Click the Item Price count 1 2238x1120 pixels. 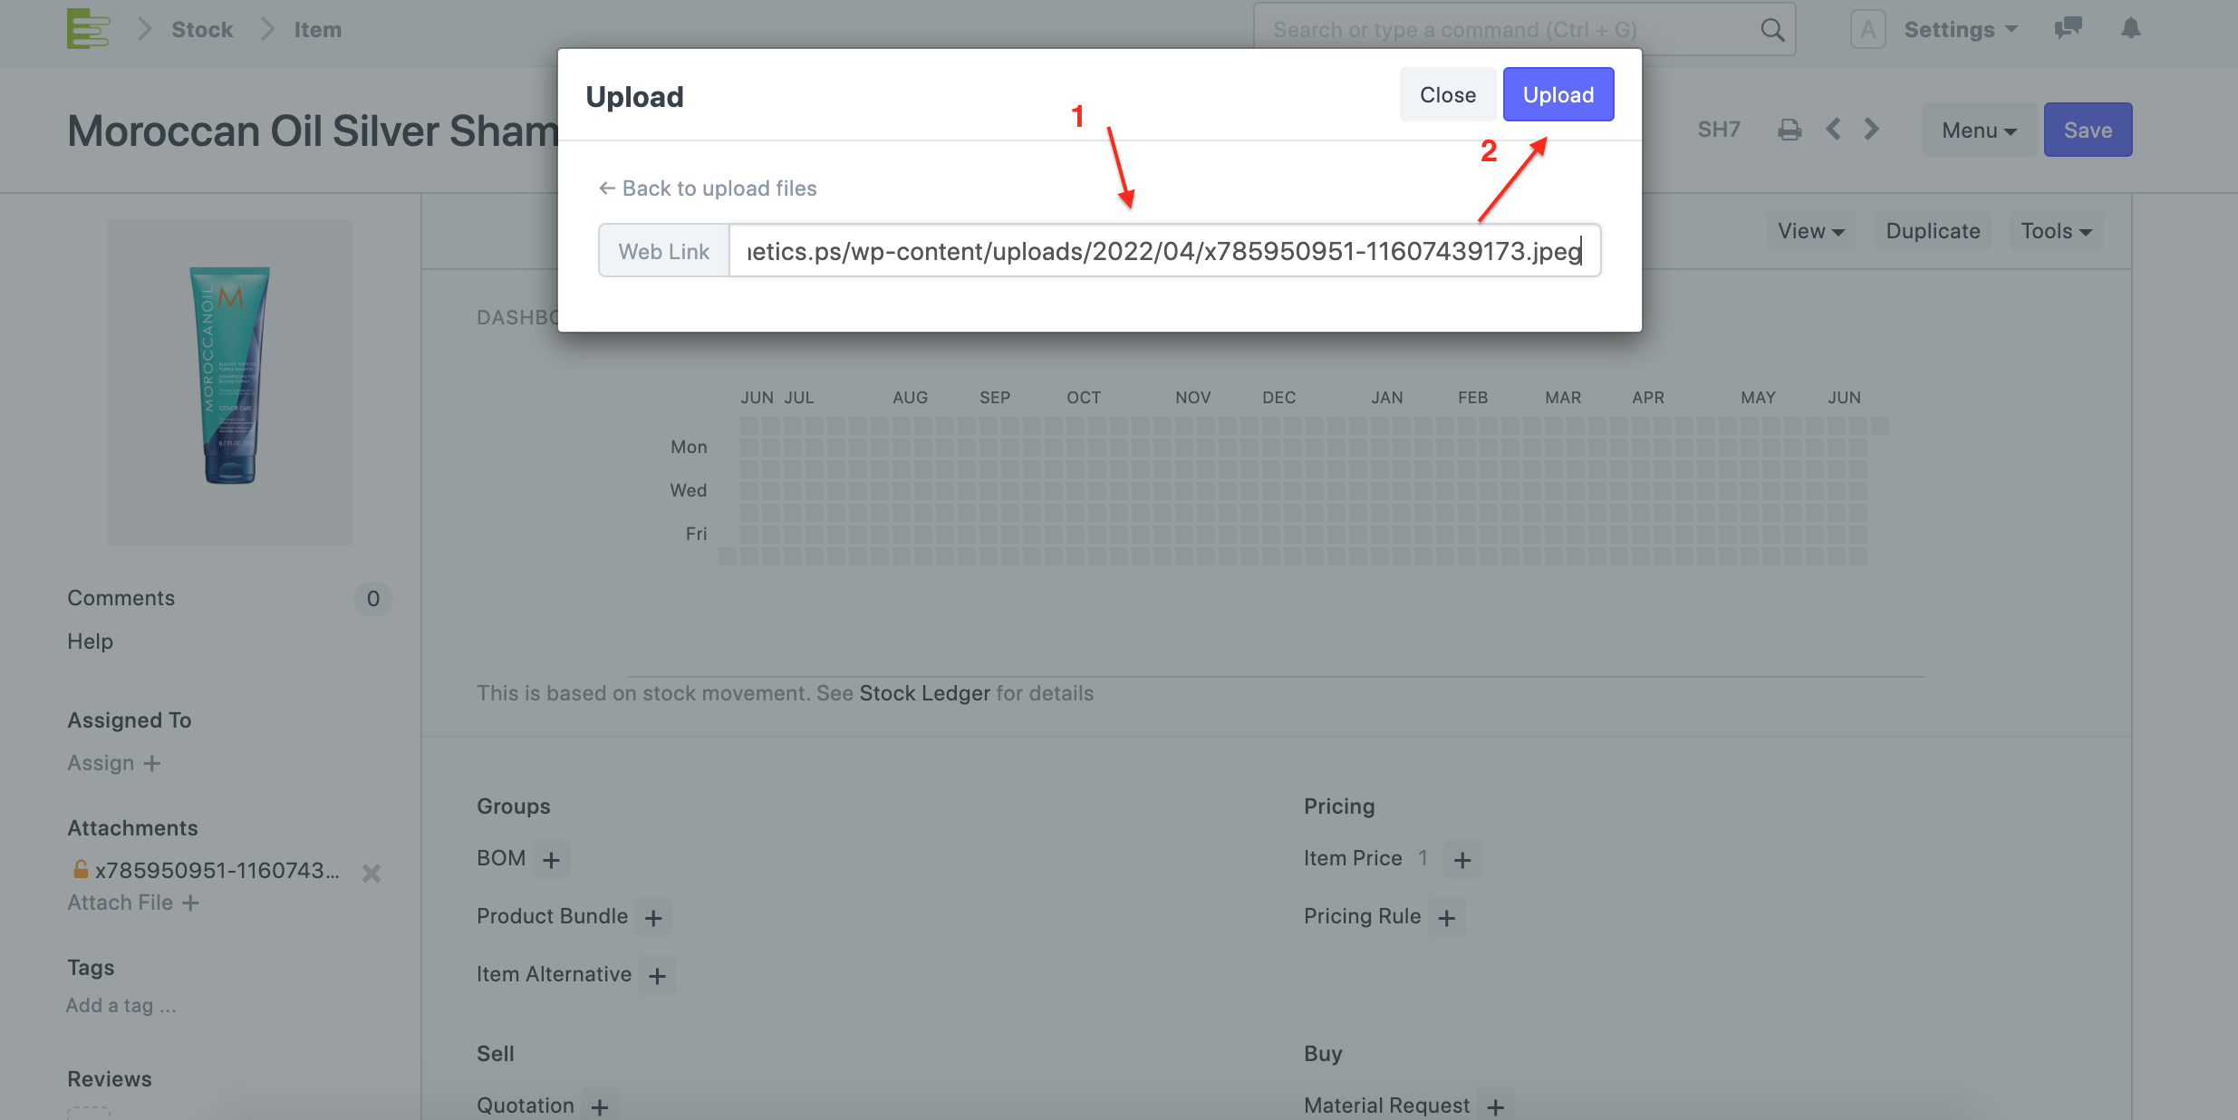click(1423, 858)
